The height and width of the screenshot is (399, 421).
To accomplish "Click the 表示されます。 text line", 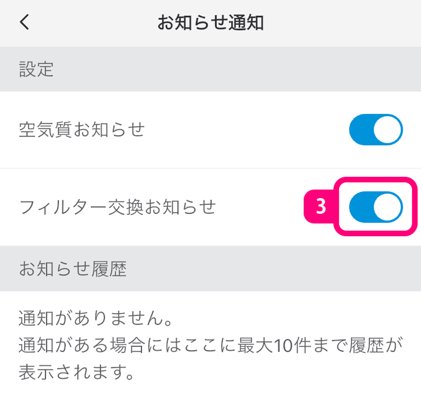I will tap(77, 372).
